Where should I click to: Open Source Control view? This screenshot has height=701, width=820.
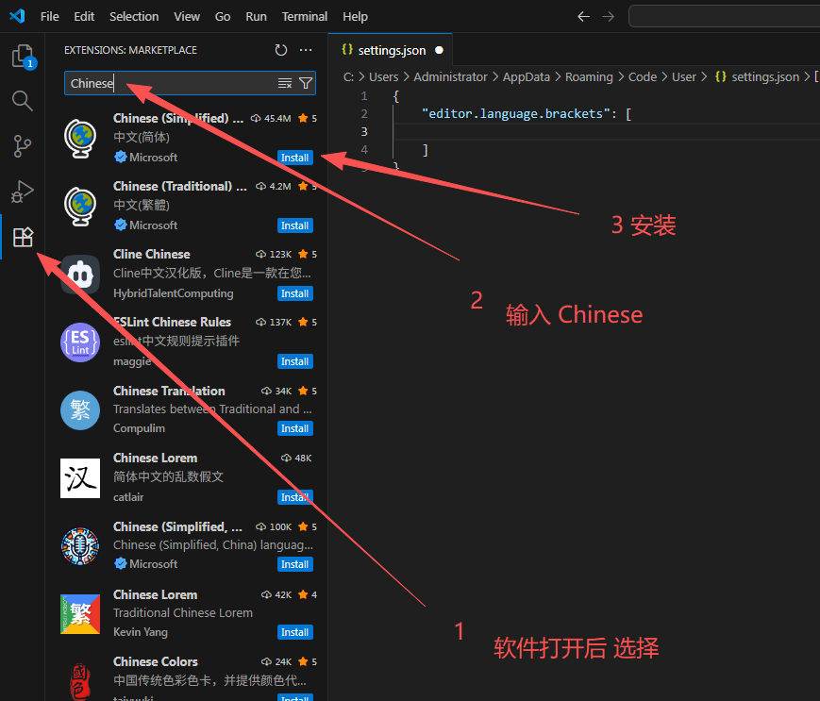click(22, 146)
